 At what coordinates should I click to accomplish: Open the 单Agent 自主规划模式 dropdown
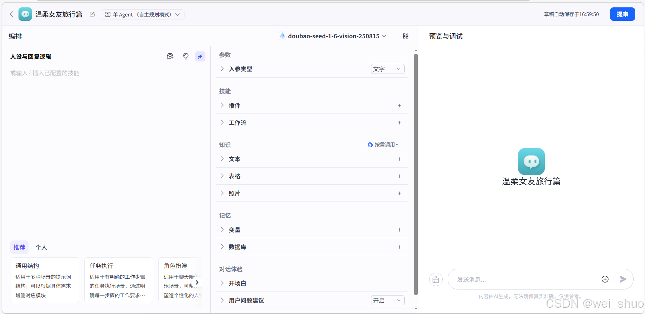pos(143,14)
